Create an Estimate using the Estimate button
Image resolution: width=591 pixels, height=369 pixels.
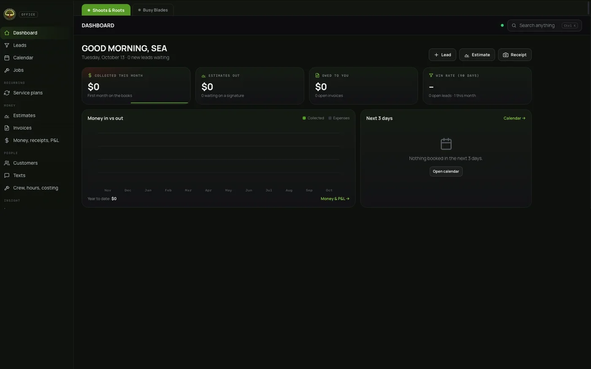[477, 55]
